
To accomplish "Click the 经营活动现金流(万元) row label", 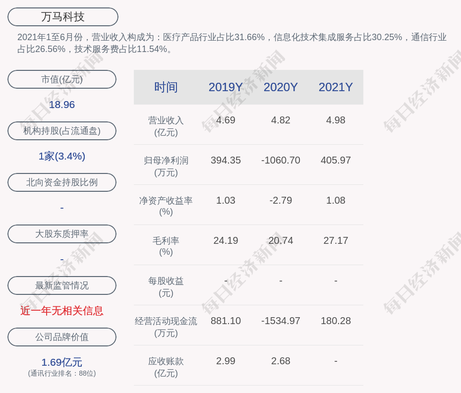I will [166, 327].
